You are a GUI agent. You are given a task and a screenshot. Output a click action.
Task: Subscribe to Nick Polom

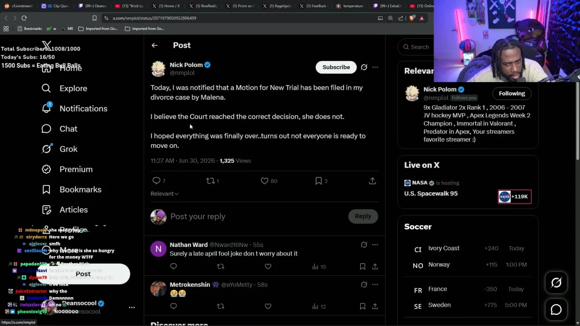click(336, 67)
